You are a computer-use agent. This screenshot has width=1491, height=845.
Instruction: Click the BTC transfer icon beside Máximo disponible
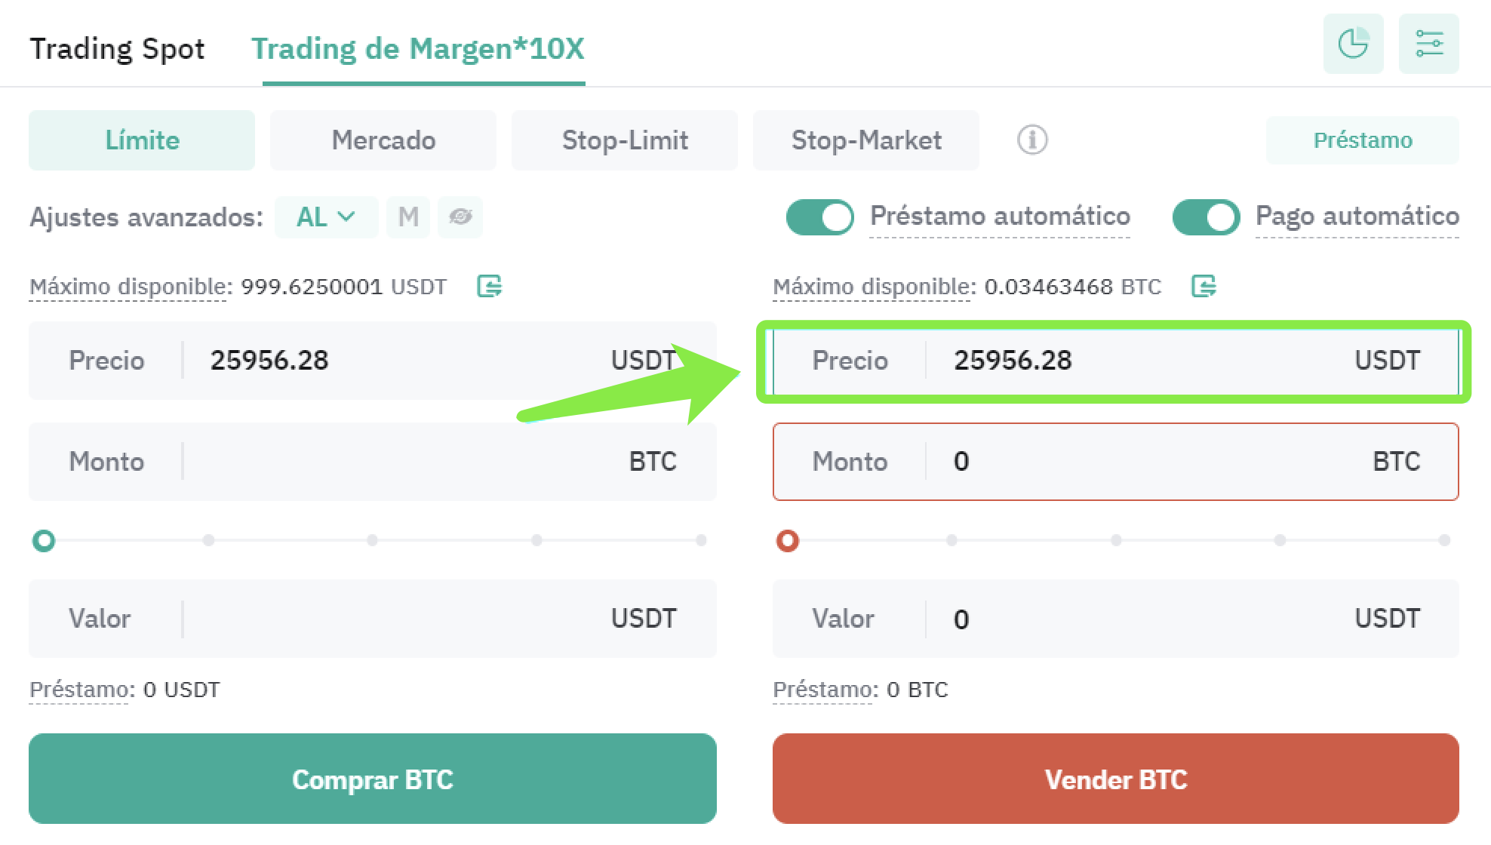[1204, 286]
